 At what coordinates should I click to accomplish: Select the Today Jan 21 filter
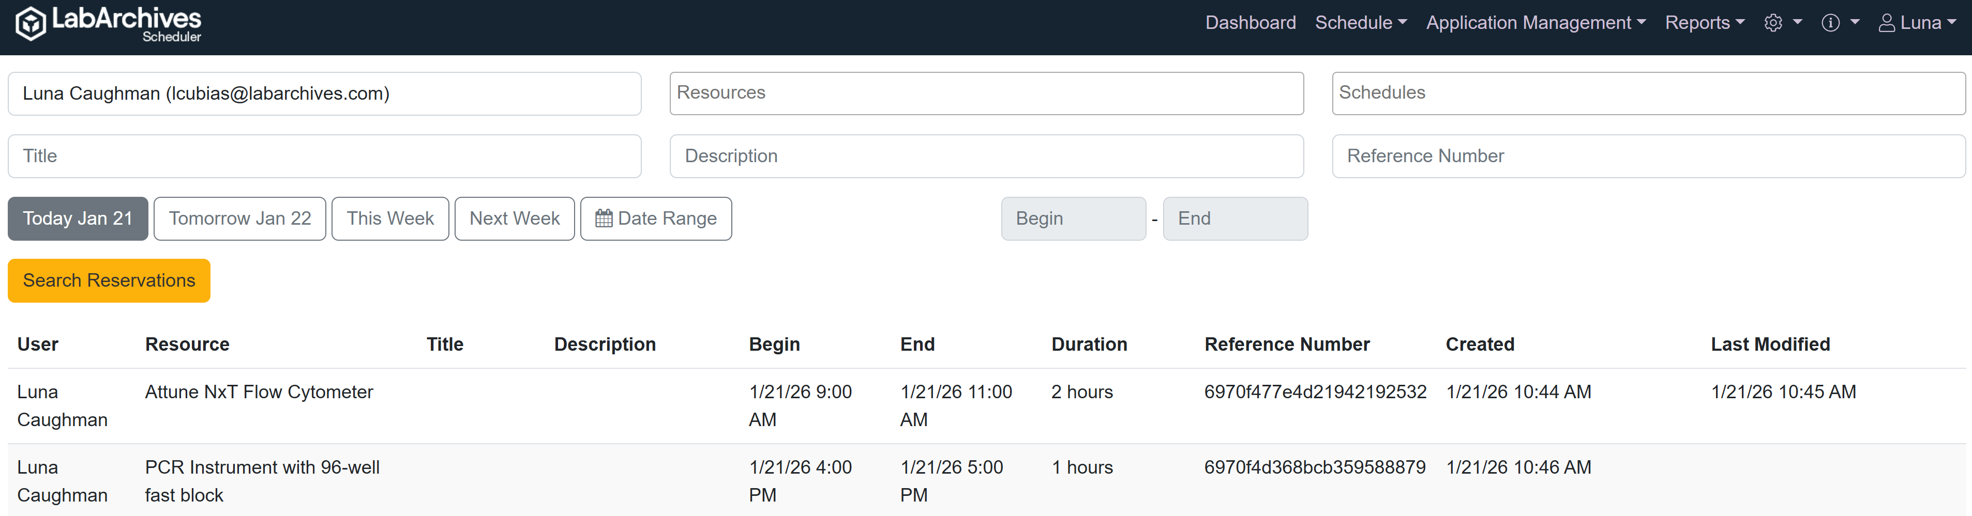click(78, 218)
